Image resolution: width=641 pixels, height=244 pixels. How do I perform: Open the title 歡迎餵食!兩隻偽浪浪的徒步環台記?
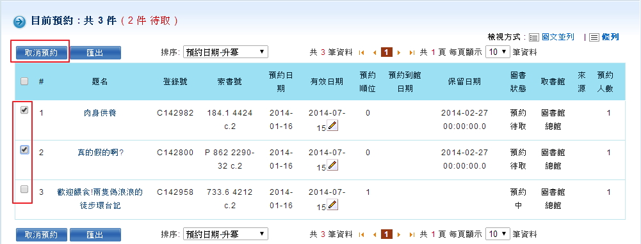(x=100, y=199)
